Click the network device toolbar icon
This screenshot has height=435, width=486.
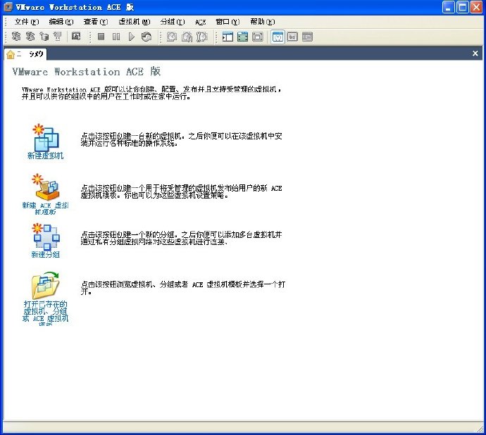58,37
